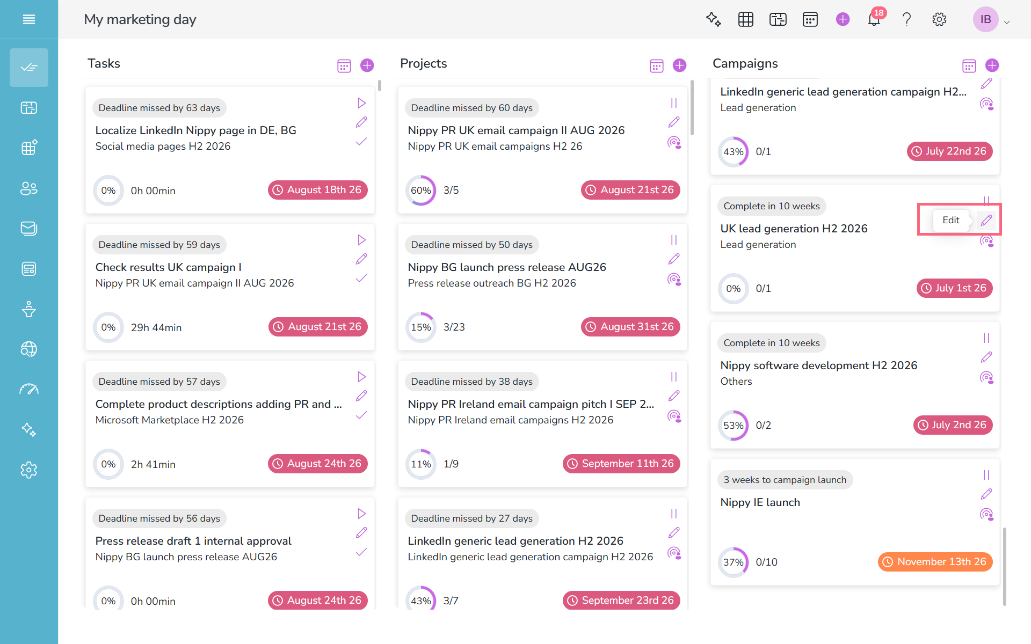Edit Nippy BG launch press release AUG26 project
This screenshot has width=1031, height=644.
point(674,259)
